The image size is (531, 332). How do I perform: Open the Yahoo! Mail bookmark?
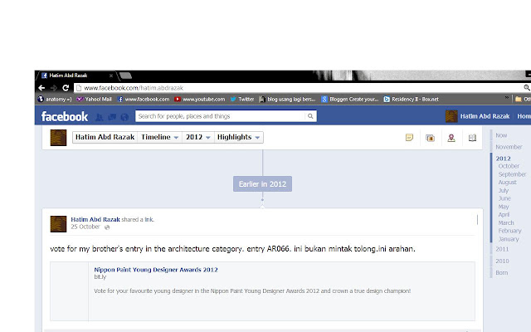click(94, 100)
